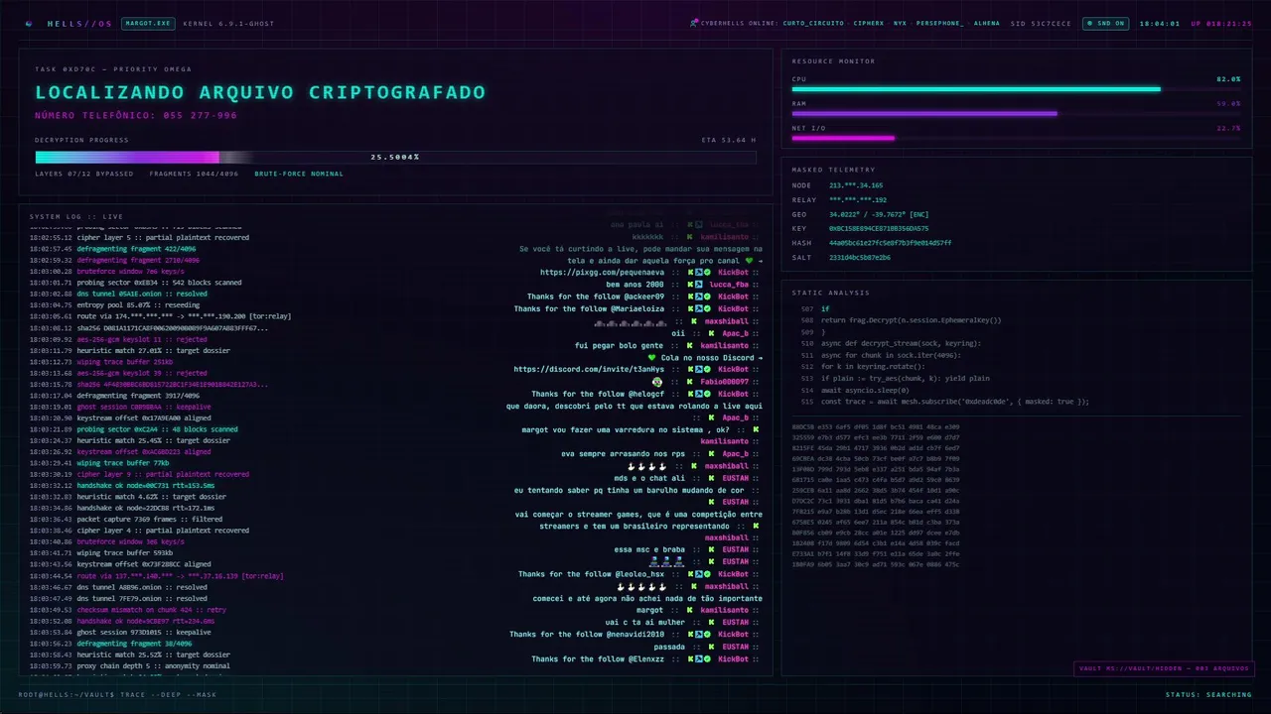Screen dimensions: 1271x714
Task: Click the HELLS//OS logo icon
Action: [29, 23]
